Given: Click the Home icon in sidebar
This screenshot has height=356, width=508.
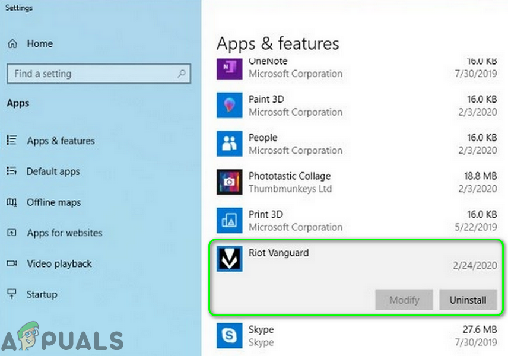Looking at the screenshot, I should pyautogui.click(x=12, y=44).
